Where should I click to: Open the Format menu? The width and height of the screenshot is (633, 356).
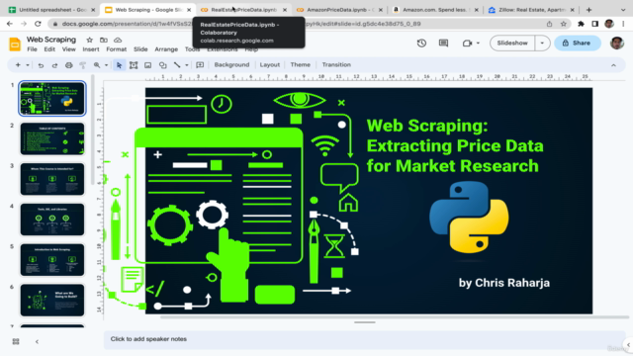[117, 49]
